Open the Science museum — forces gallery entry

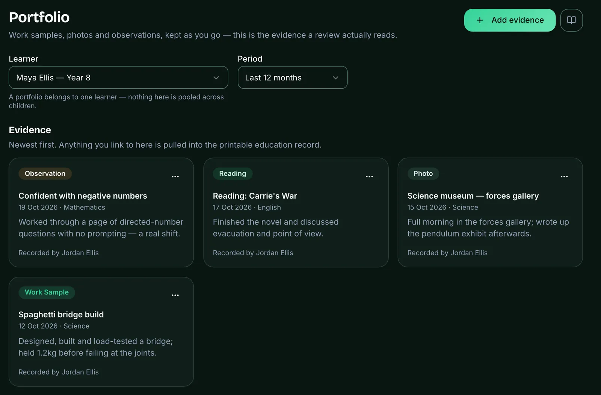pos(473,196)
